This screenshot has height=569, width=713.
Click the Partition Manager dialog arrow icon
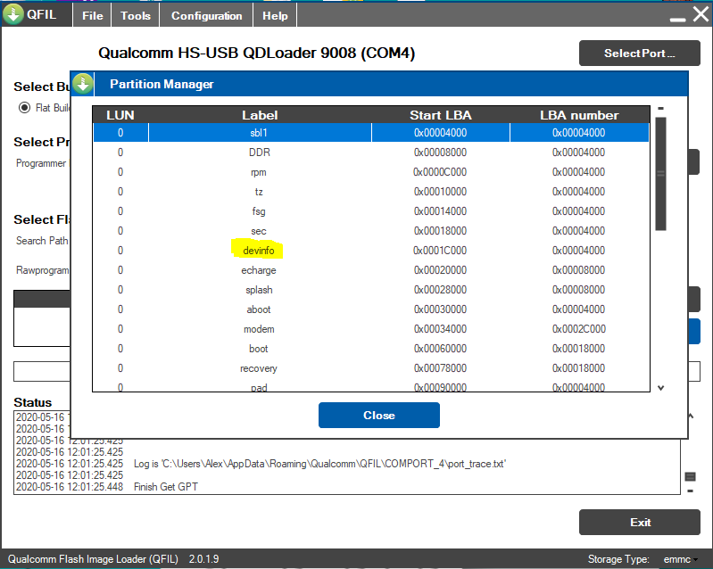[83, 84]
